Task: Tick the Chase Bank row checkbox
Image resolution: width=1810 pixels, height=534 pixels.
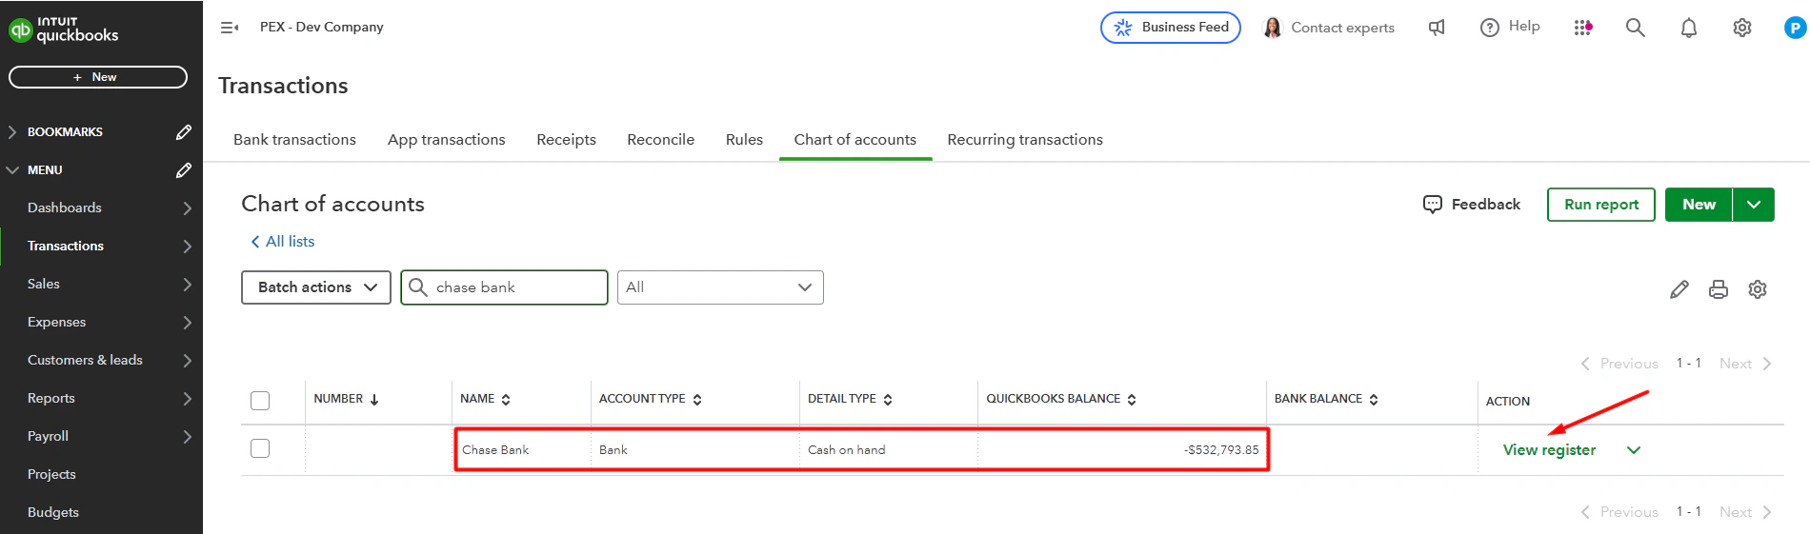Action: pos(260,448)
